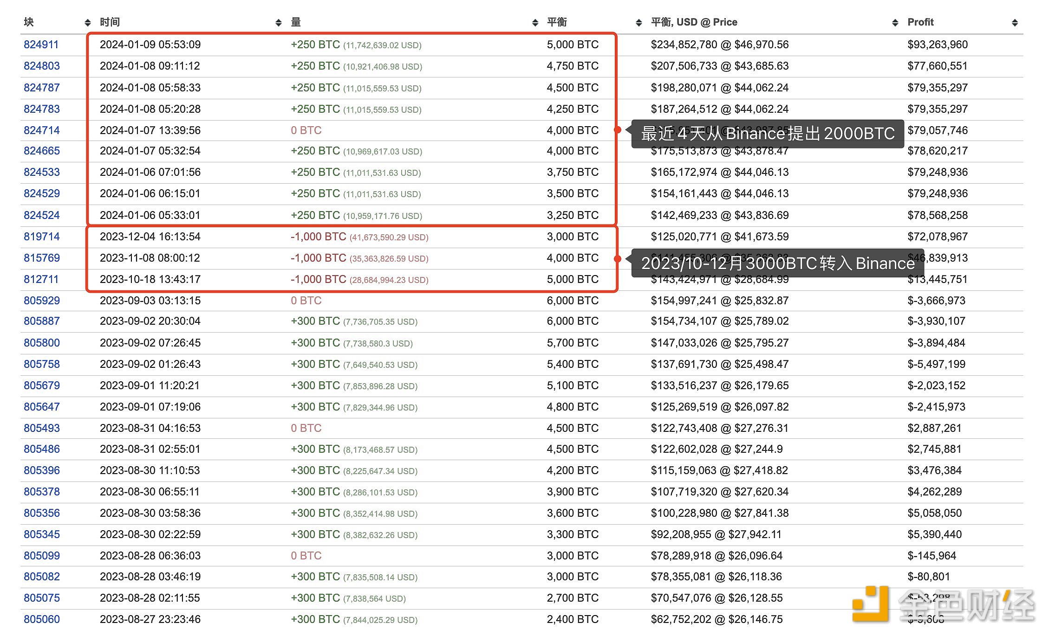Open block 805679 link
This screenshot has height=629, width=1042.
[42, 385]
